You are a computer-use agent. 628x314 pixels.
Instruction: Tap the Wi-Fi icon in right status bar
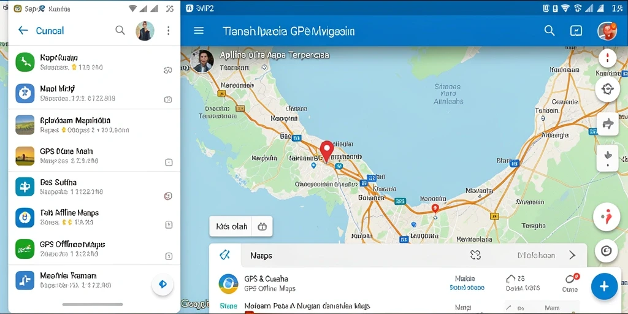pyautogui.click(x=565, y=8)
